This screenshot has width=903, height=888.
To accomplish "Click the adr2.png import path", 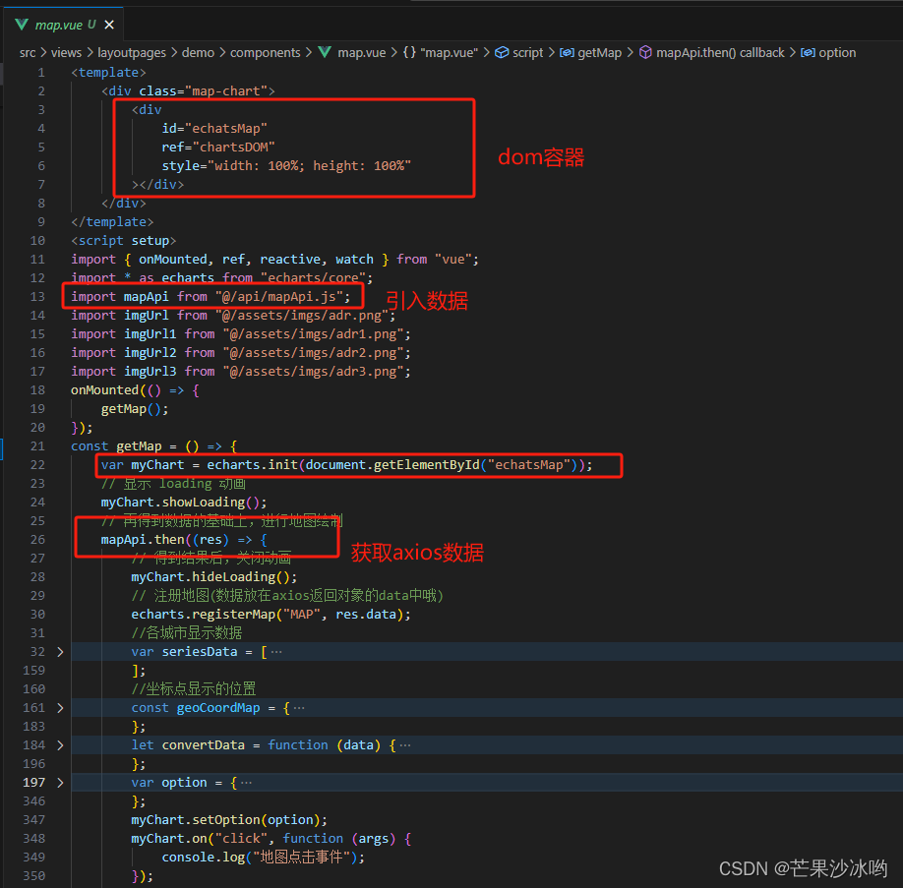I will (313, 353).
